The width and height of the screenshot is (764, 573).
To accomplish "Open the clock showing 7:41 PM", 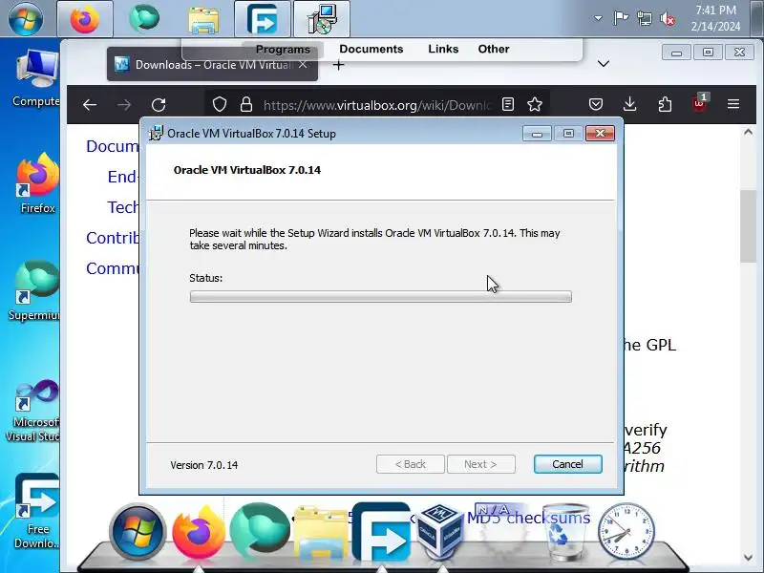I will pyautogui.click(x=715, y=18).
